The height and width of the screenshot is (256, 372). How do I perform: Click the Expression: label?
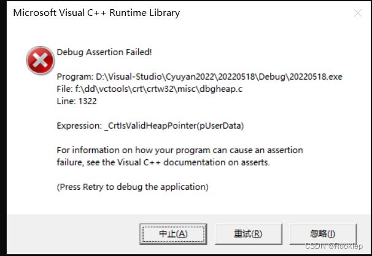[x=79, y=126]
